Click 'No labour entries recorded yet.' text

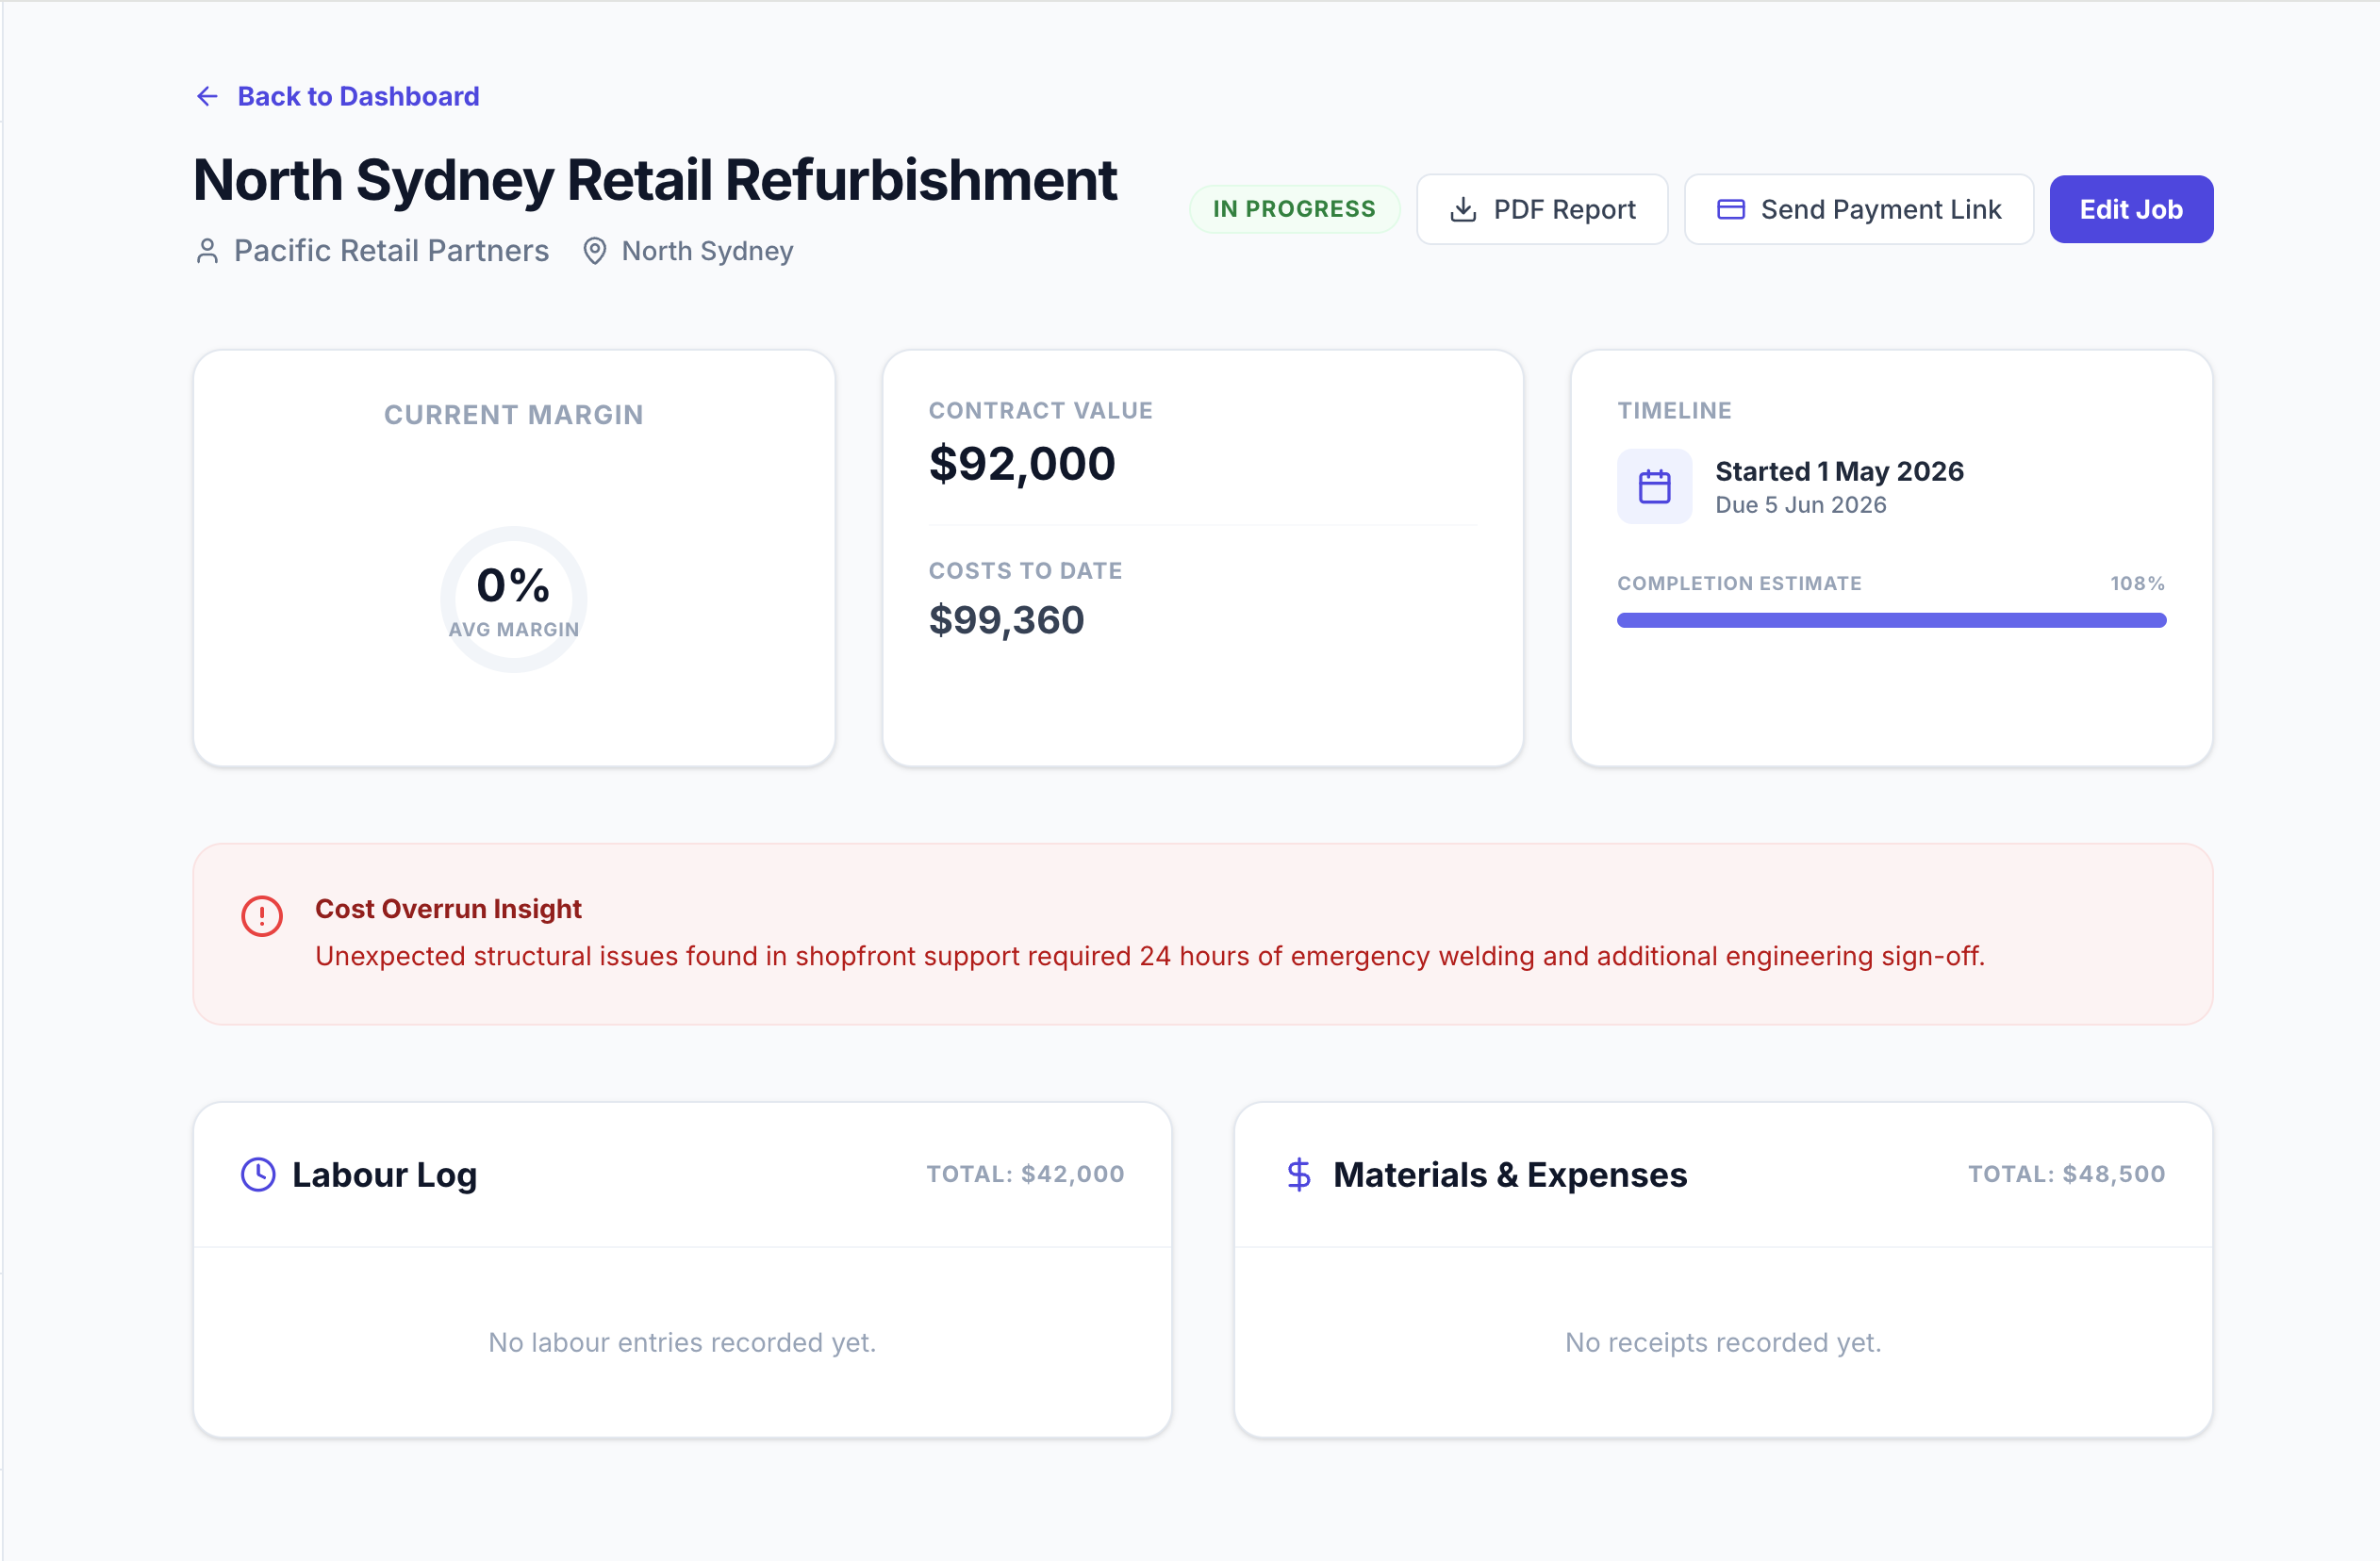pos(682,1342)
